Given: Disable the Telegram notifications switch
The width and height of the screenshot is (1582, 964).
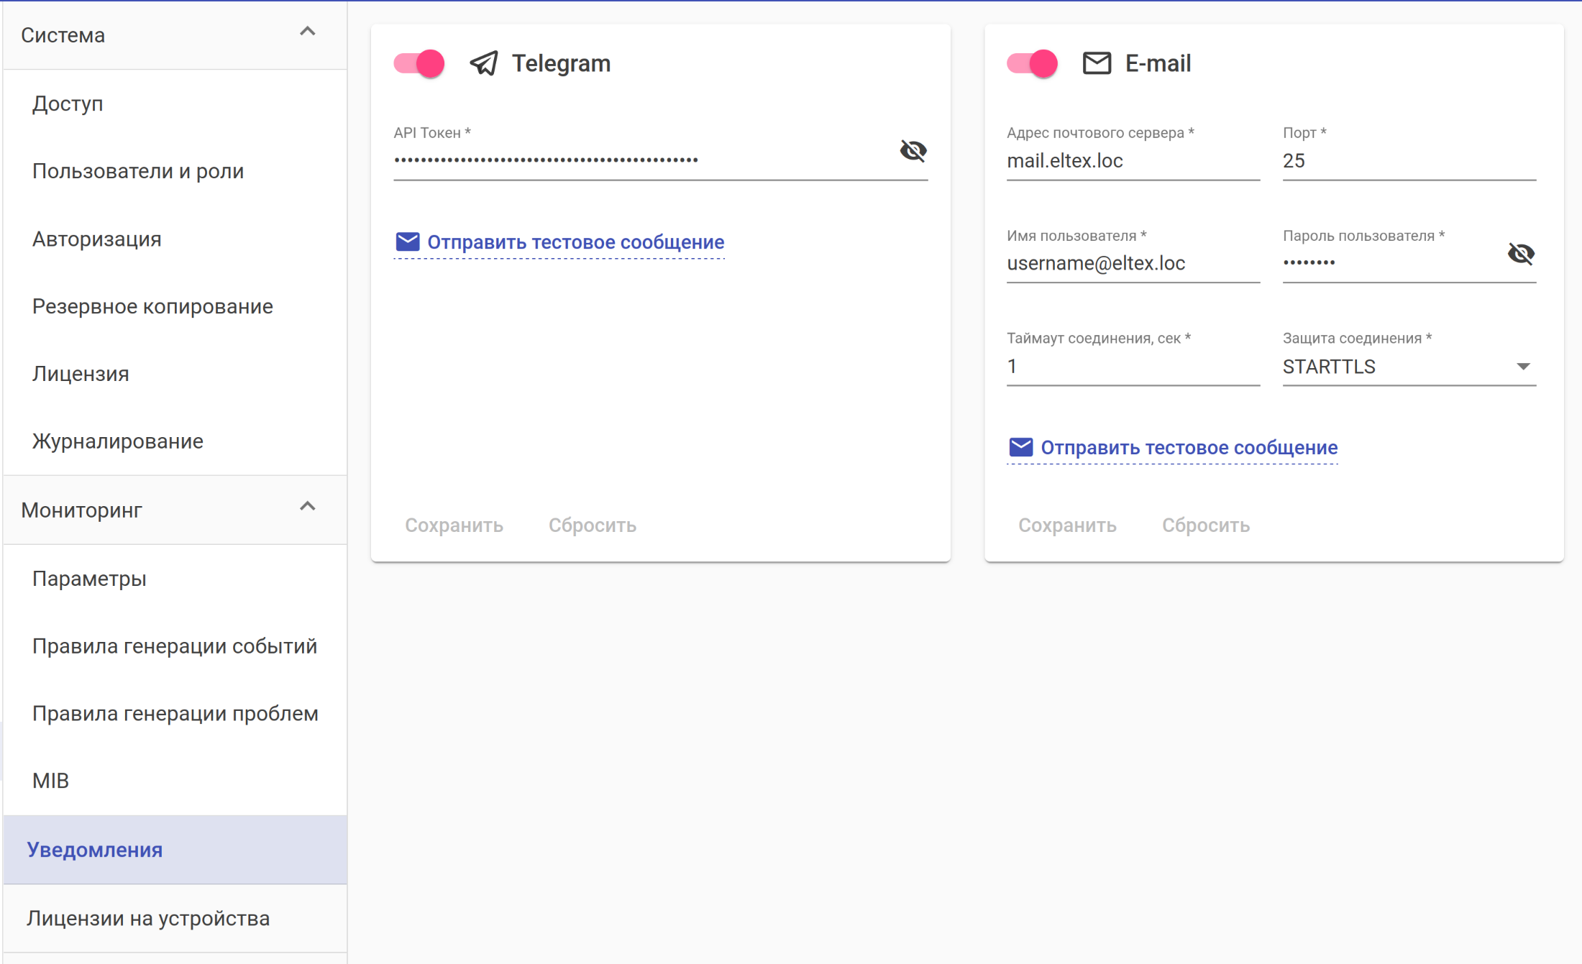Looking at the screenshot, I should click(x=420, y=63).
